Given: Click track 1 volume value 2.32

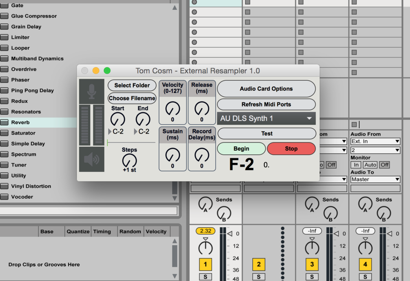Looking at the screenshot, I should pyautogui.click(x=206, y=231).
